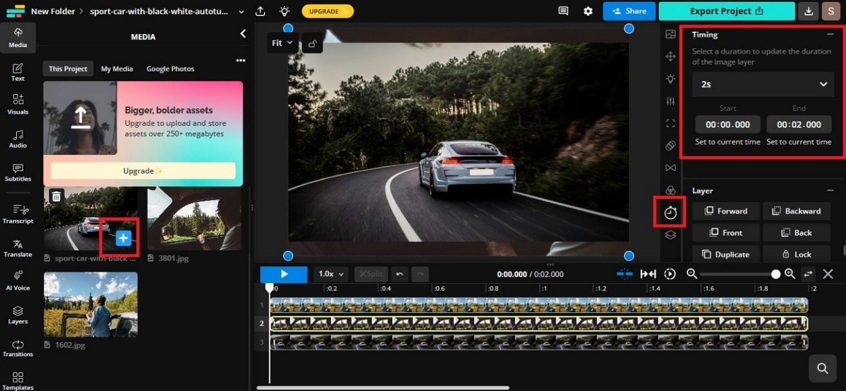Click the upload icon in top bar
The width and height of the screenshot is (846, 391).
click(260, 11)
